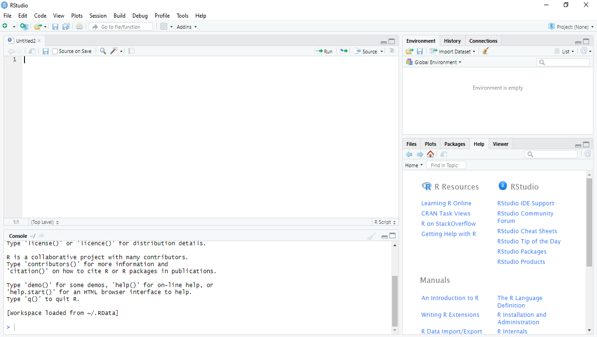
Task: Switch to the Files tab
Action: [411, 144]
